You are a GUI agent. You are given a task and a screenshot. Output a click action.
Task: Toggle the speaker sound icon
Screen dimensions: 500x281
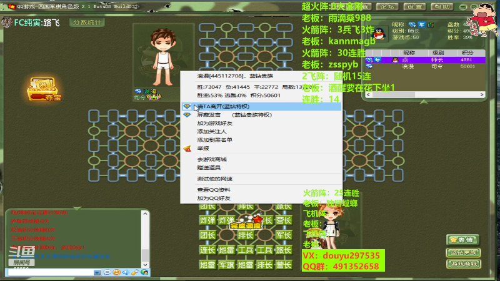[x=126, y=272]
